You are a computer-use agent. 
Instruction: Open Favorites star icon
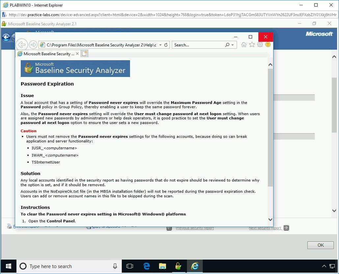point(252,44)
